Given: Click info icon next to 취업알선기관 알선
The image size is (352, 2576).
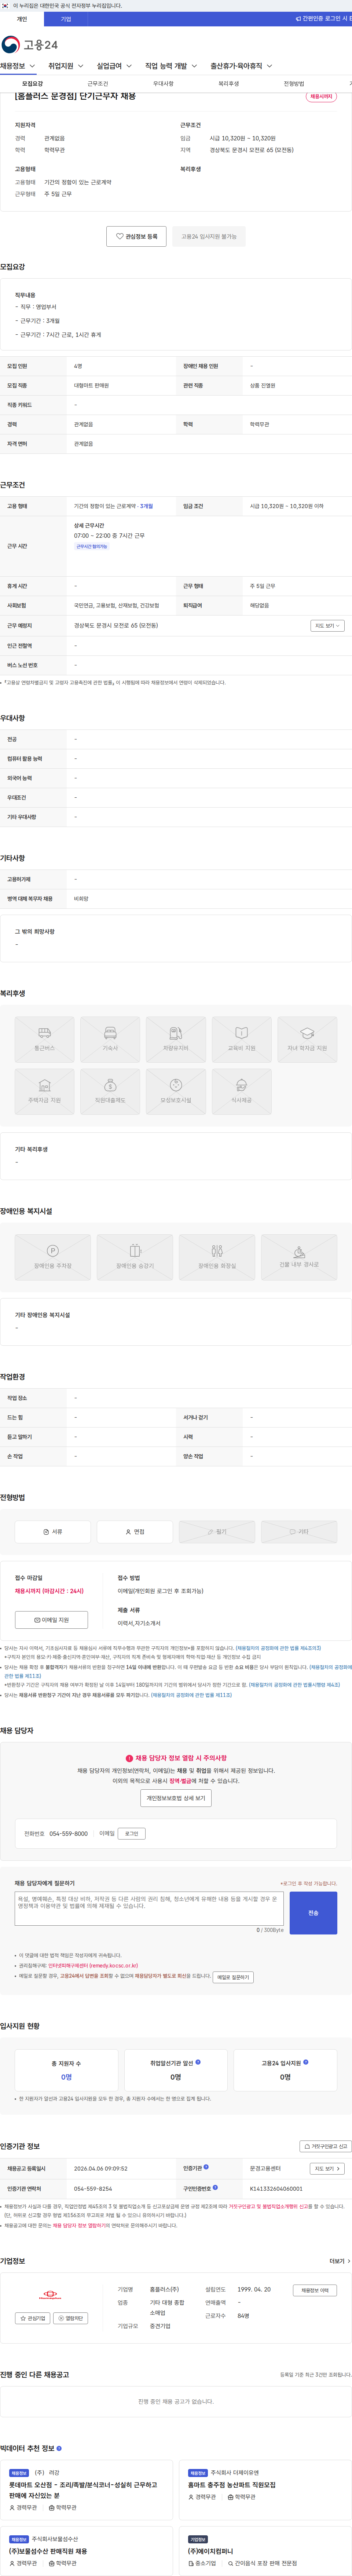Looking at the screenshot, I should [198, 2062].
